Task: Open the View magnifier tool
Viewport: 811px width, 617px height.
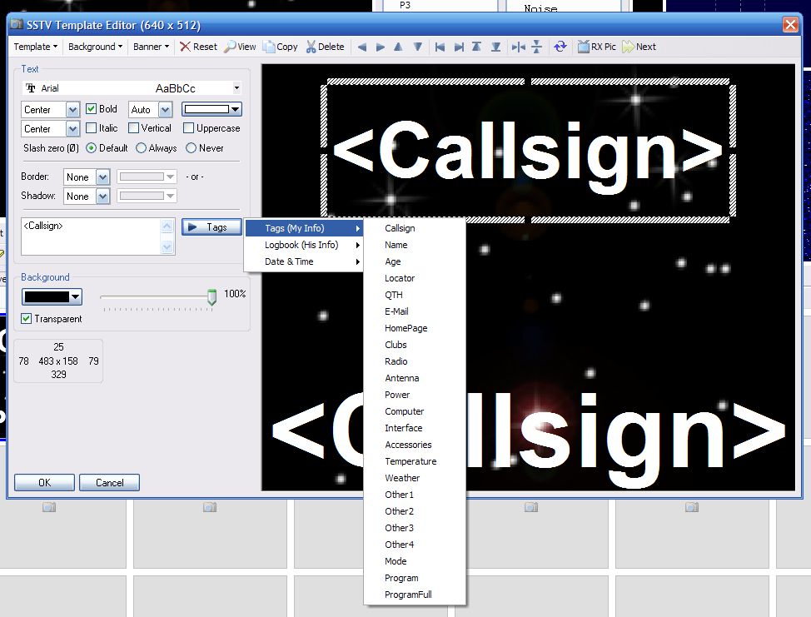Action: [x=239, y=47]
